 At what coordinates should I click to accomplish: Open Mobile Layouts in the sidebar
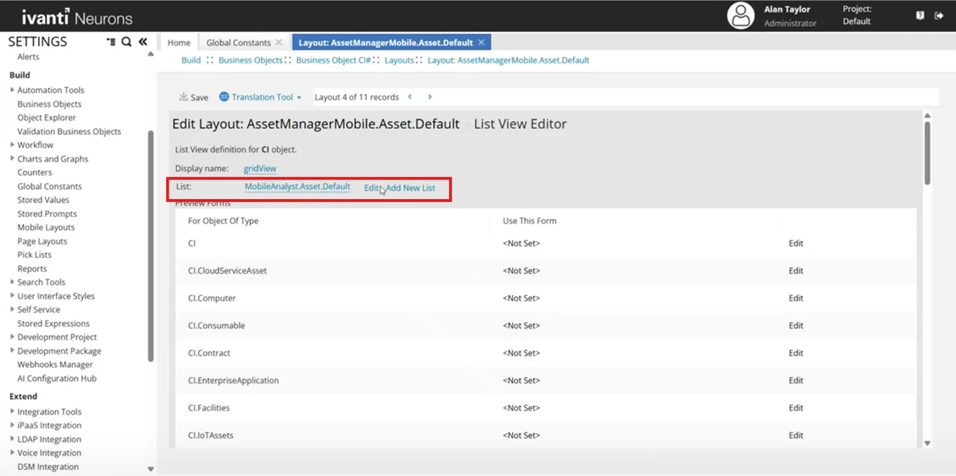coord(46,227)
